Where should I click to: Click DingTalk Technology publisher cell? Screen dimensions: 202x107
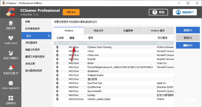coord(165,59)
